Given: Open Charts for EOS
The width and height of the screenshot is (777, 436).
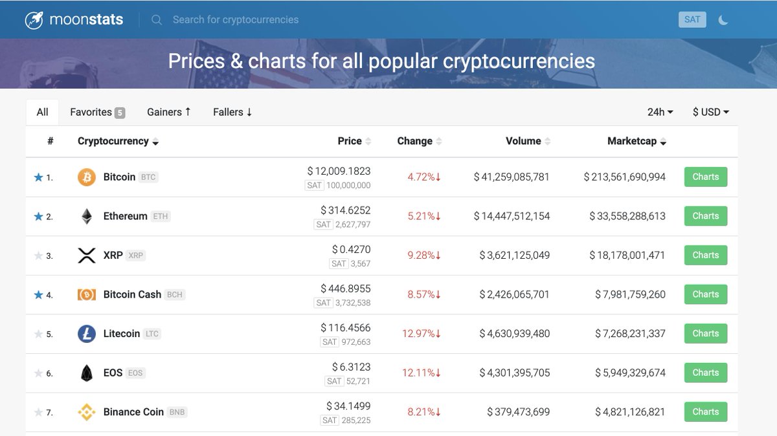Looking at the screenshot, I should 706,373.
